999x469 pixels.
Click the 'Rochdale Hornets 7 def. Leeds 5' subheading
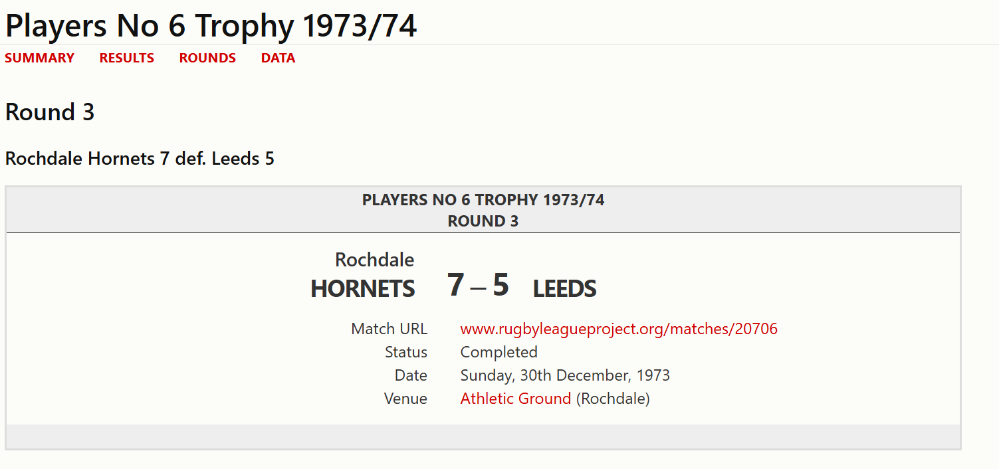tap(140, 159)
